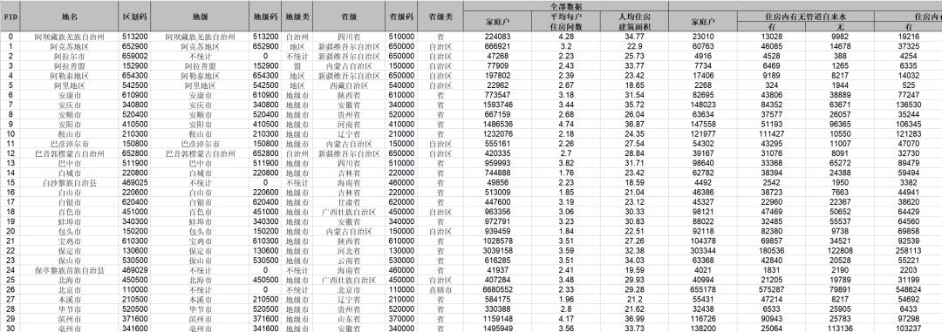Click the 白沙黎族自治县 cell
This screenshot has width=942, height=332.
pos(70,182)
